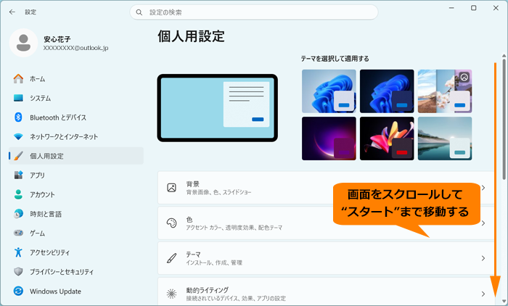The image size is (508, 306).
Task: Click the user name 安心花子
Action: [57, 39]
